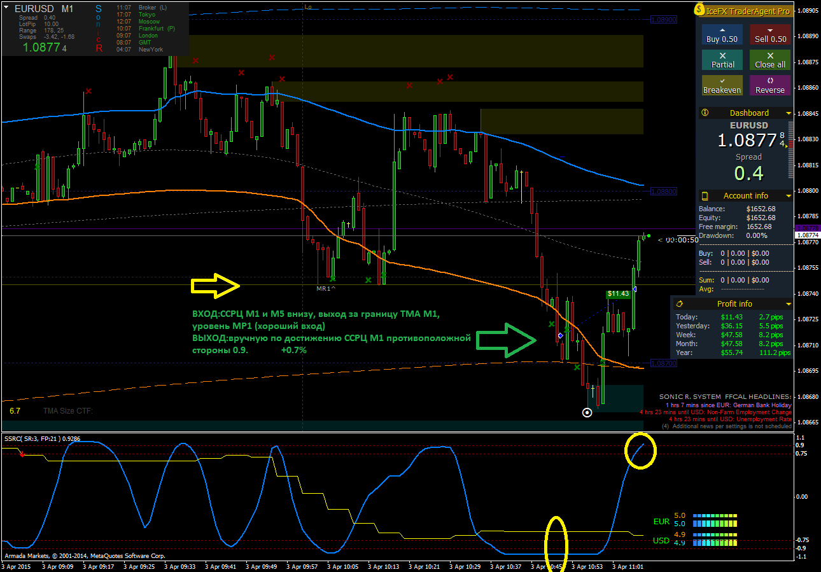The height and width of the screenshot is (572, 821).
Task: Click the Close all button
Action: 770,60
